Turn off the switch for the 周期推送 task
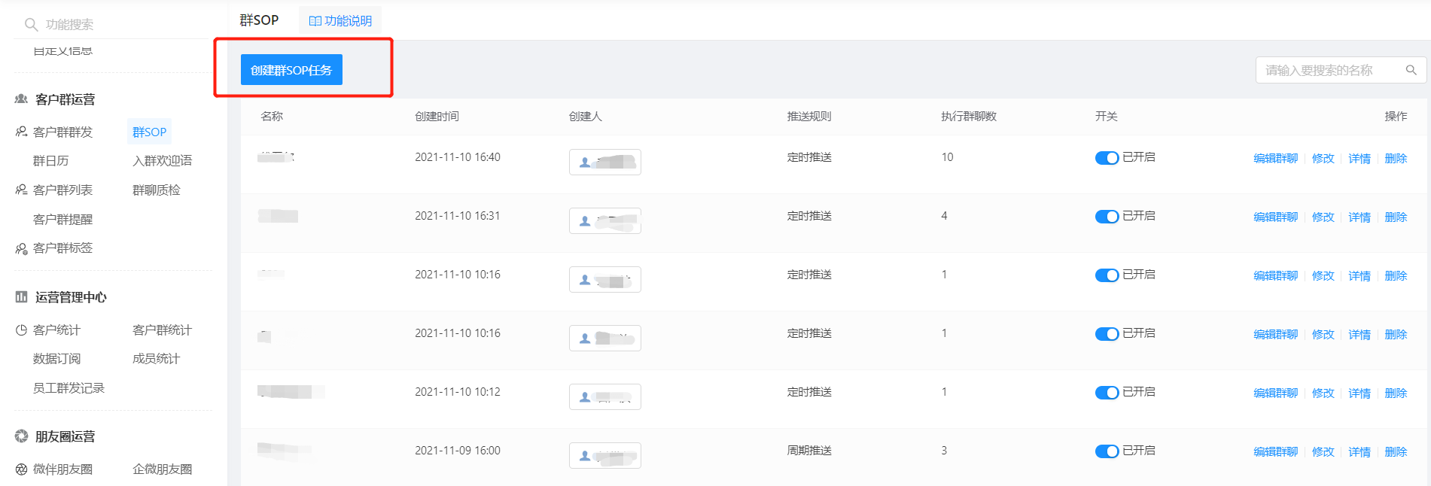1431x486 pixels. 1107,451
